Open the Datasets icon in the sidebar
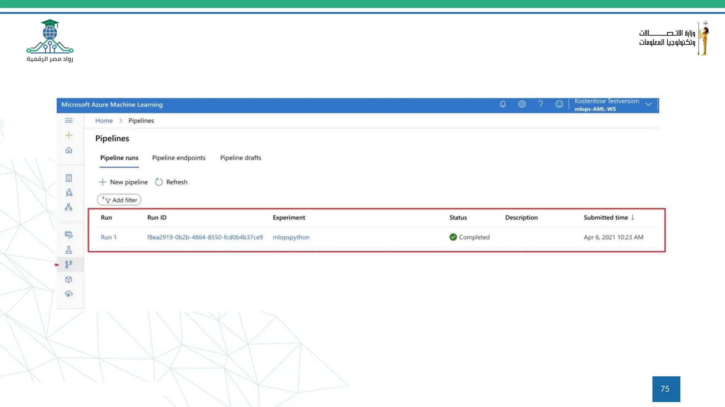Screen dimensions: 725x407 [69, 235]
